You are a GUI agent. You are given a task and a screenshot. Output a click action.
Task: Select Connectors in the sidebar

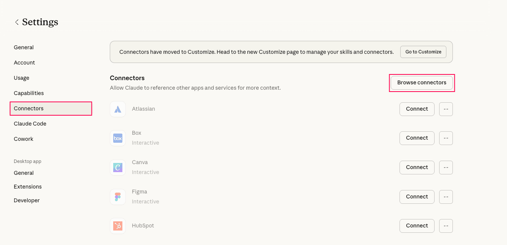coord(29,108)
